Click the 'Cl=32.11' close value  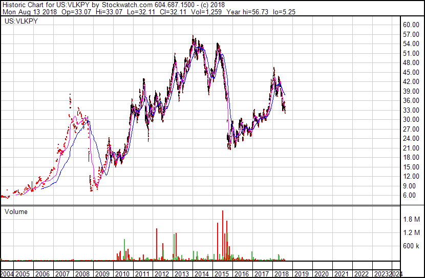click(x=173, y=12)
